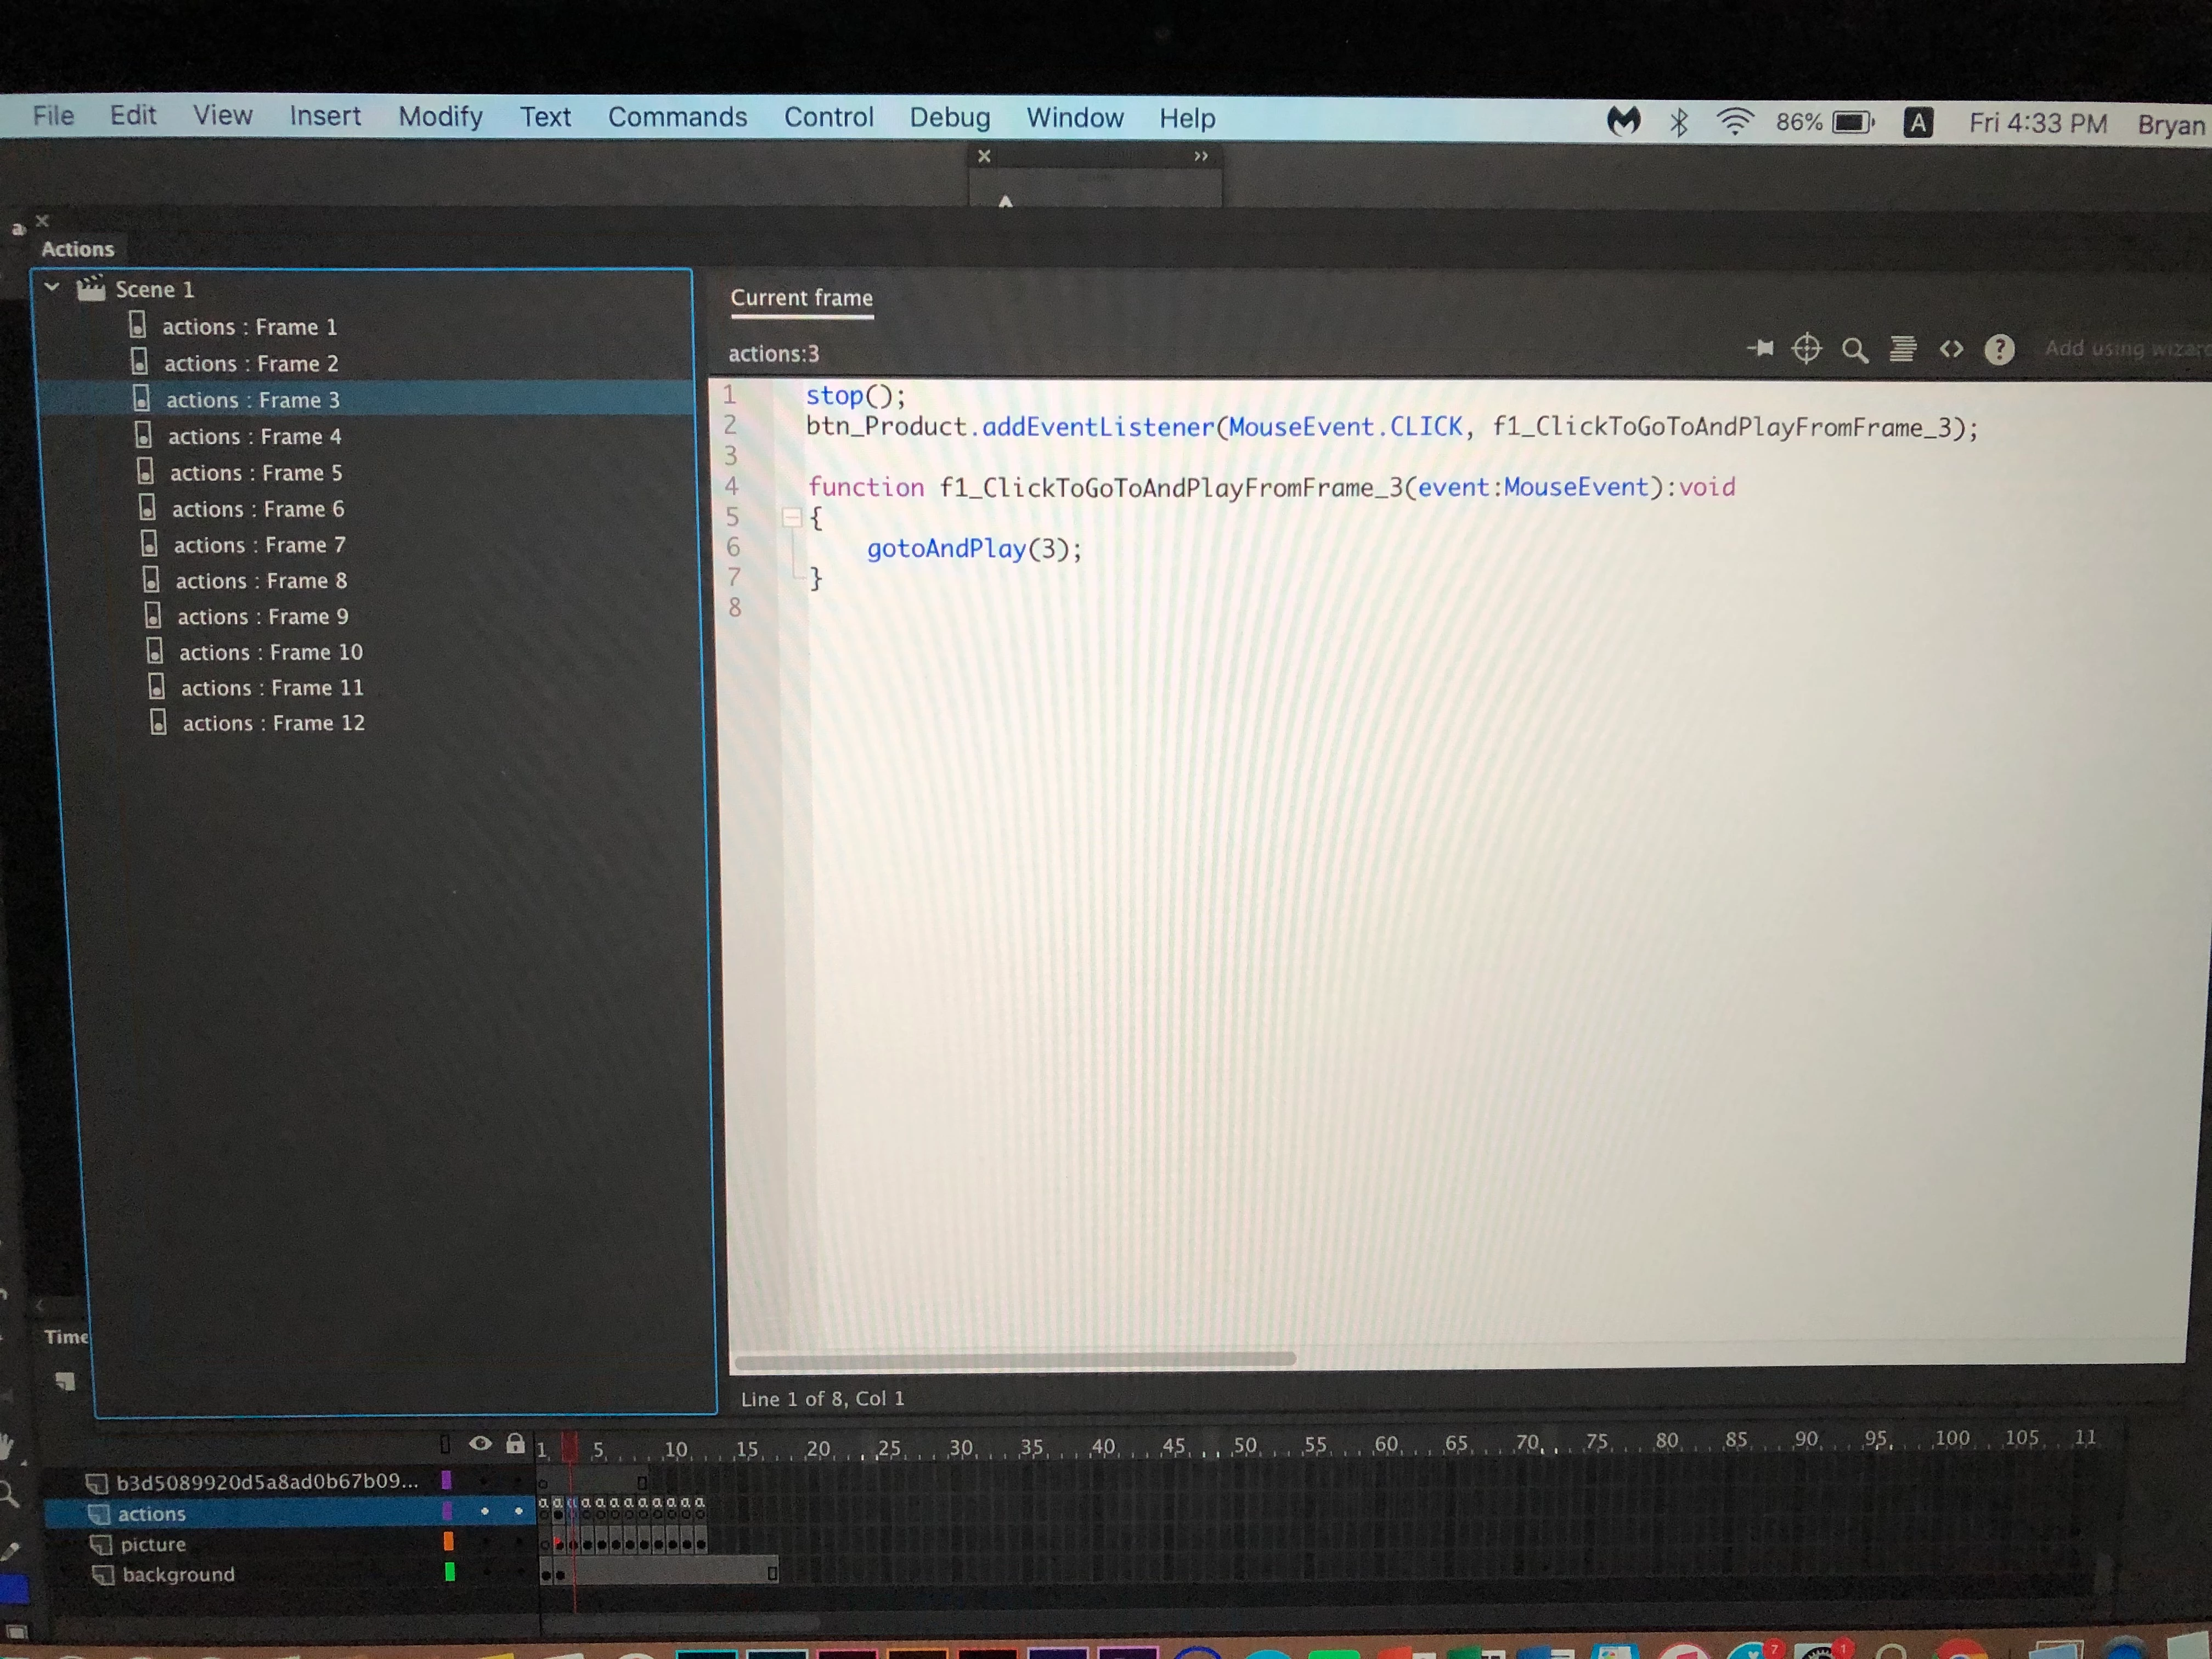Screen dimensions: 2212x1659
Task: Open Find magnifier in Actions toolbar
Action: 1855,350
